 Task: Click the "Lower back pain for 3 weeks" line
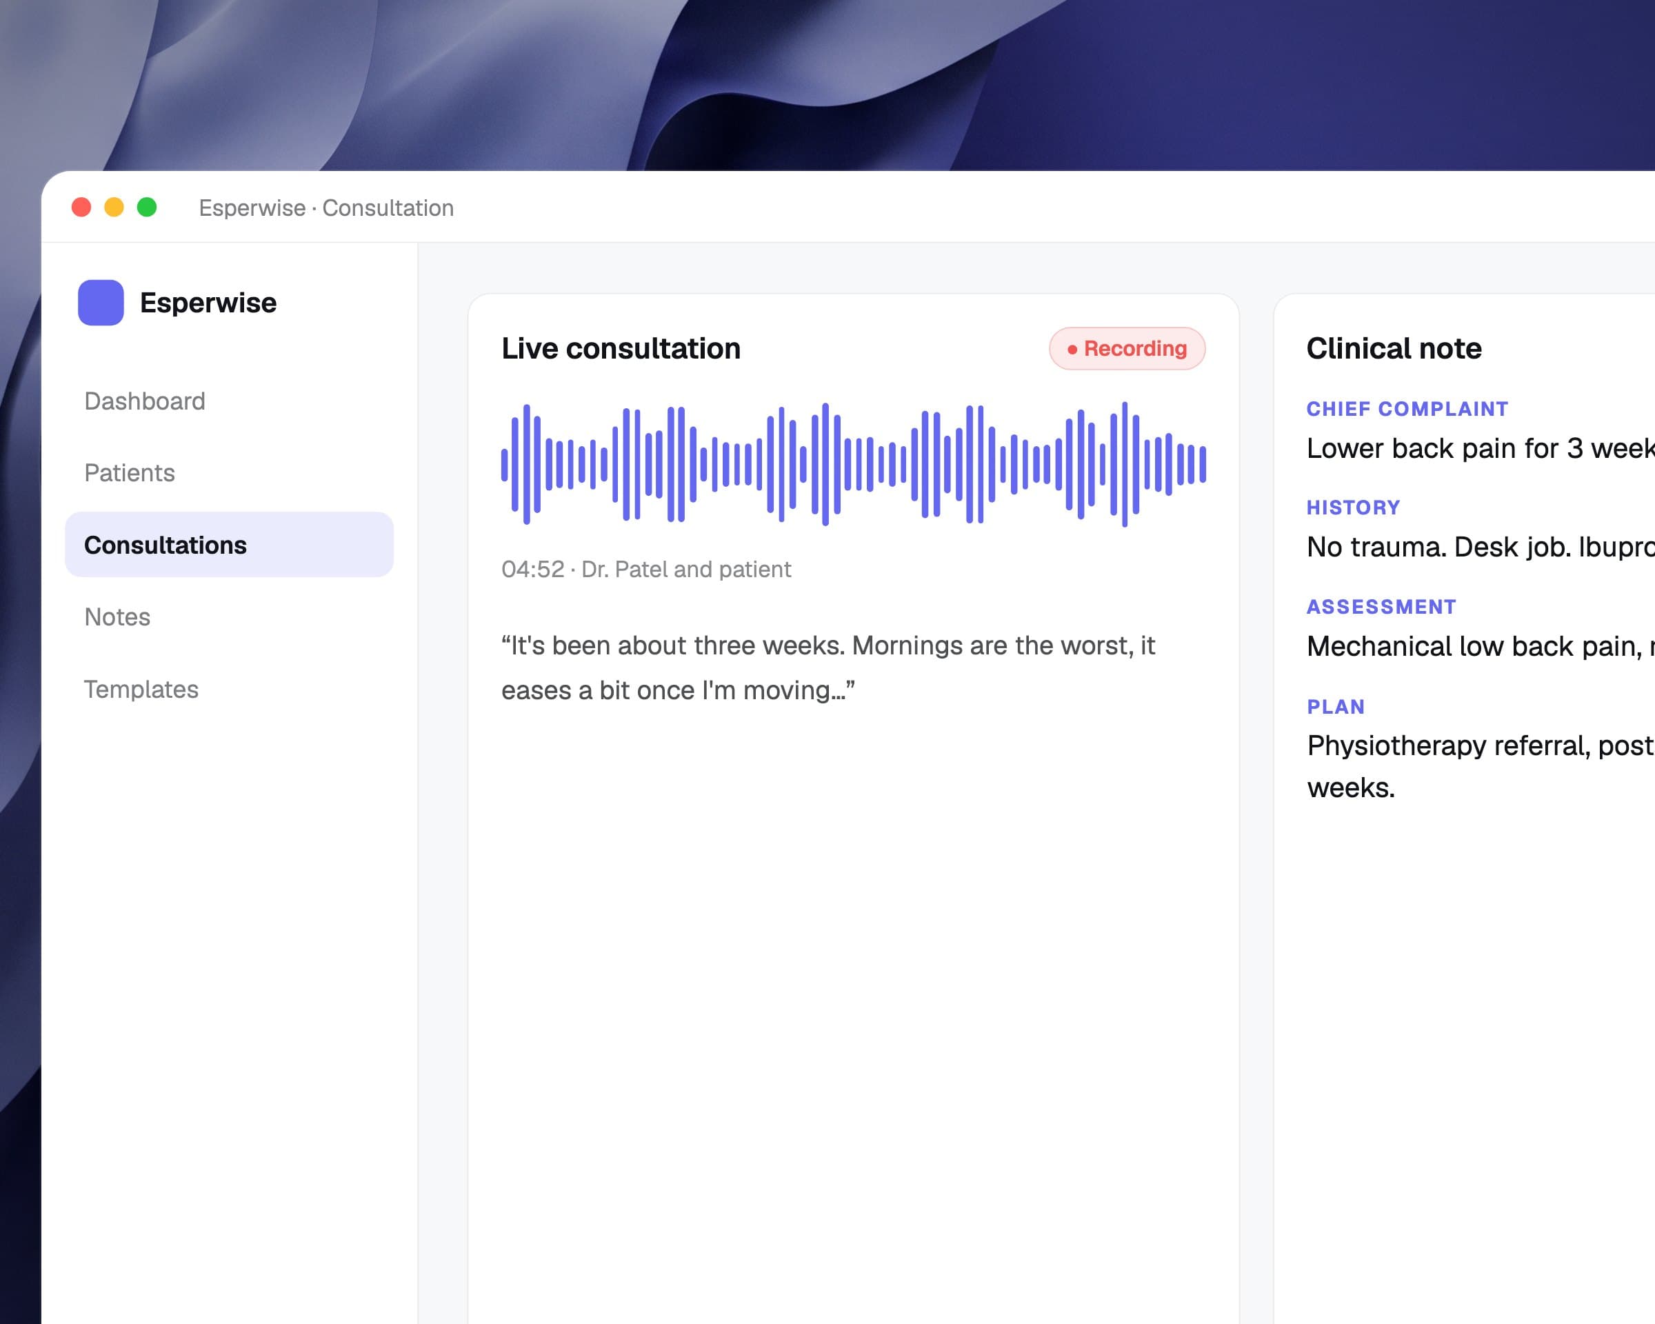(1480, 448)
